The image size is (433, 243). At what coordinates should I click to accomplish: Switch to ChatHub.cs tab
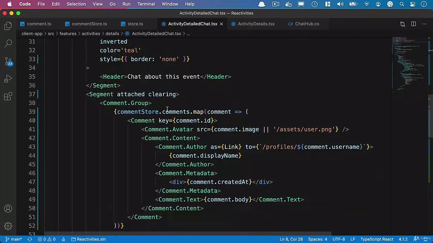(x=304, y=24)
